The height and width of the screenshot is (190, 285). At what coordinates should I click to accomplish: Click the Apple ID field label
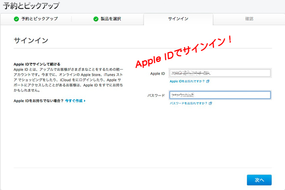pyautogui.click(x=157, y=73)
